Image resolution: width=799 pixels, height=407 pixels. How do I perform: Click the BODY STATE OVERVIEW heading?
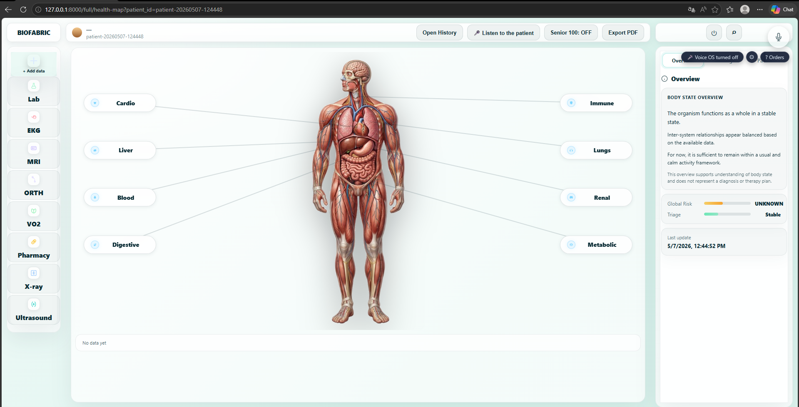tap(695, 97)
